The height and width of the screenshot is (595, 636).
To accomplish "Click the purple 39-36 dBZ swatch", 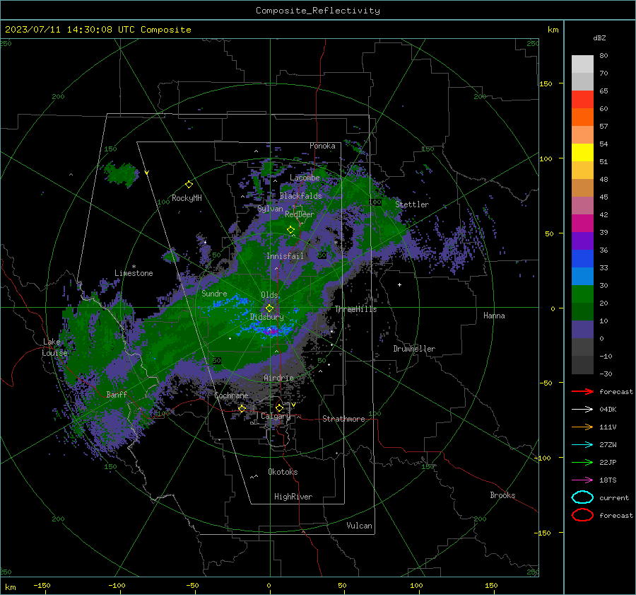I will [x=582, y=241].
